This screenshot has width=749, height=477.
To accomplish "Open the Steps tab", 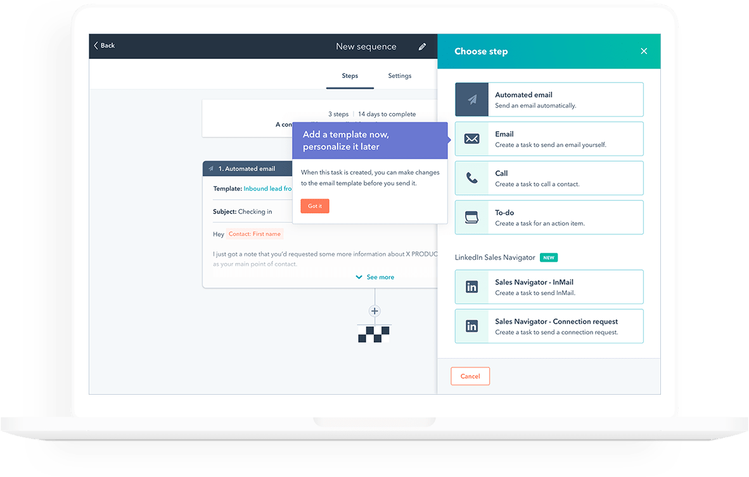I will [350, 76].
